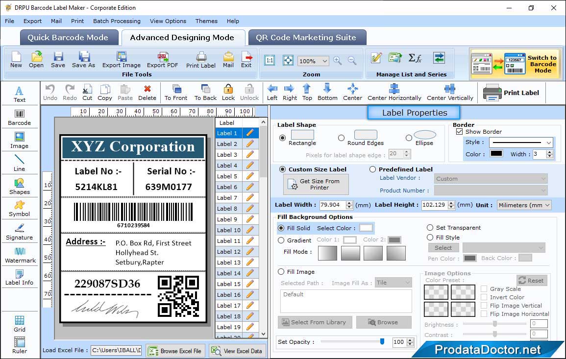This screenshot has height=359, width=566.
Task: Increase Label Height stepper
Action: click(x=451, y=203)
